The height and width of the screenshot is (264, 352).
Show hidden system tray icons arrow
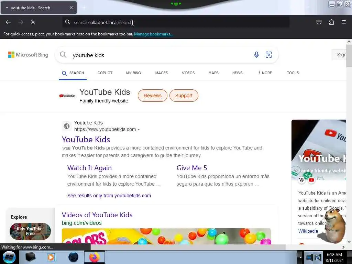pyautogui.click(x=300, y=257)
